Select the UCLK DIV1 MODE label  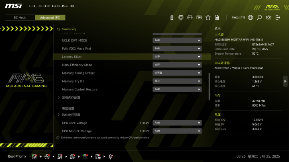[x=75, y=41]
